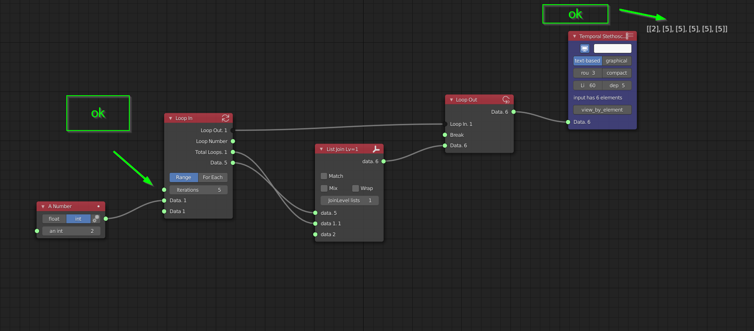Collapse the Temporal Stethoscope node
This screenshot has height=331, width=754.
point(574,36)
